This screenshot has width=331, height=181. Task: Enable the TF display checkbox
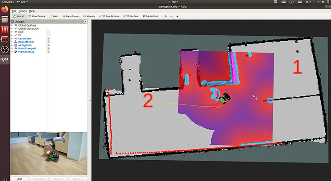(48, 35)
